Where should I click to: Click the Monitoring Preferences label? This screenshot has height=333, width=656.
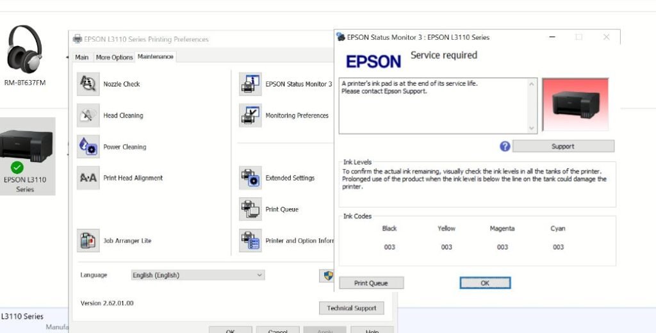point(297,115)
